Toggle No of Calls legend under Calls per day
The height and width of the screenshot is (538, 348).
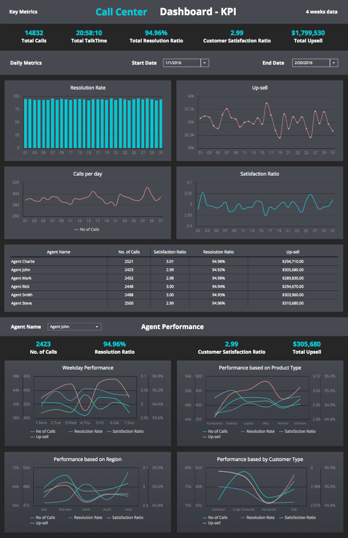[x=87, y=230]
